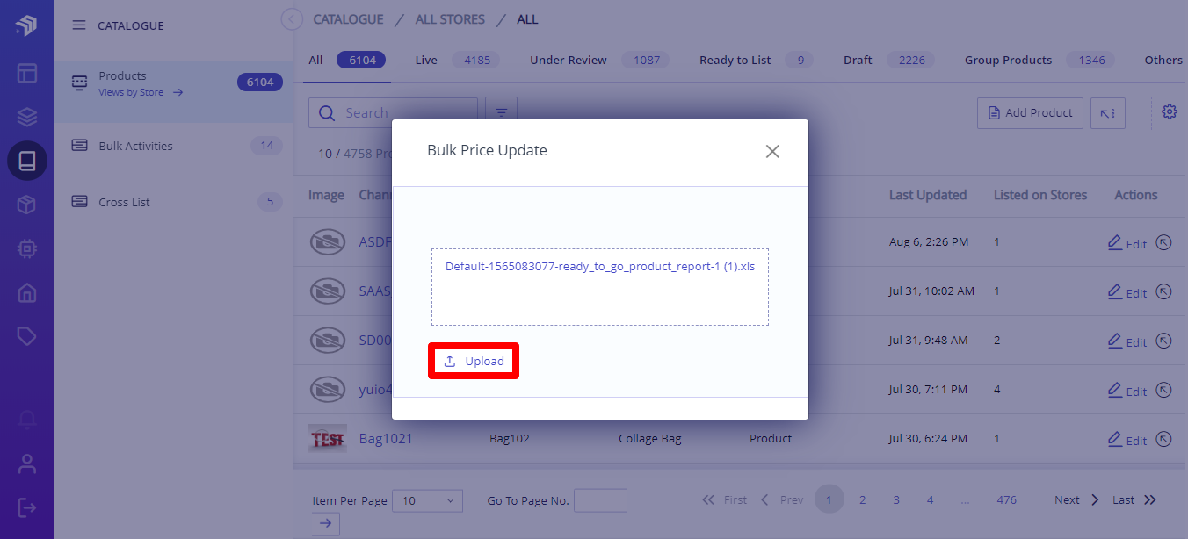1188x539 pixels.
Task: Click the Go To Page No. input
Action: [x=600, y=500]
